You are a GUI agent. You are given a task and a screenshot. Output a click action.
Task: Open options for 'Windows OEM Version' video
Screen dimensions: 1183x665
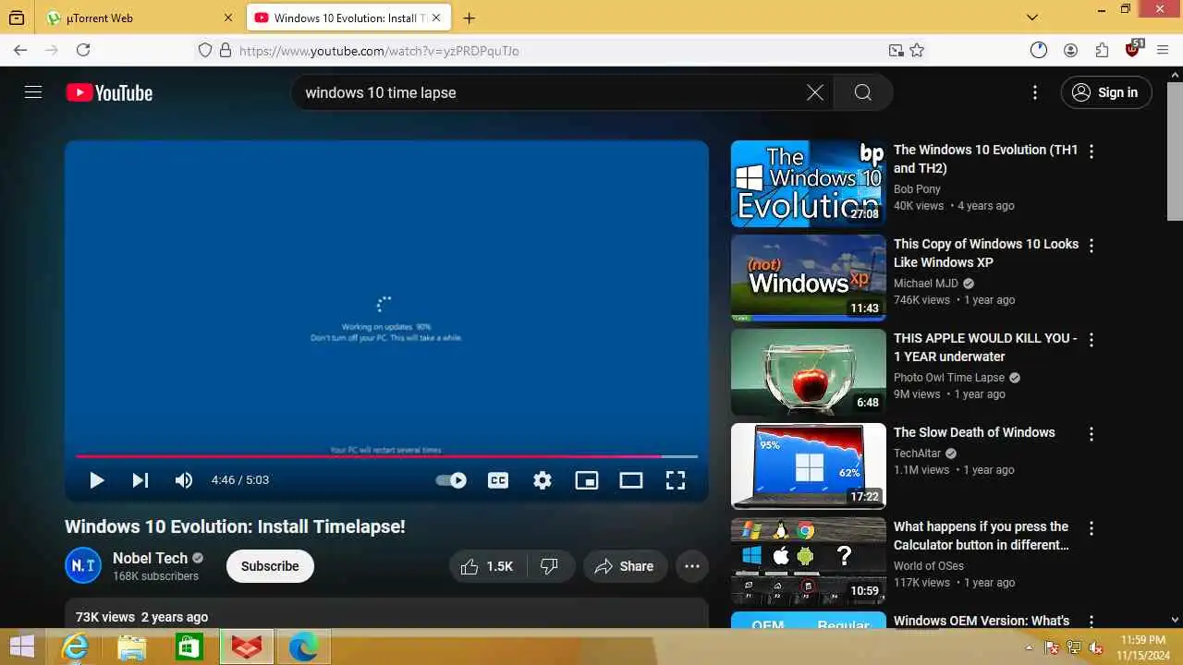(1092, 622)
